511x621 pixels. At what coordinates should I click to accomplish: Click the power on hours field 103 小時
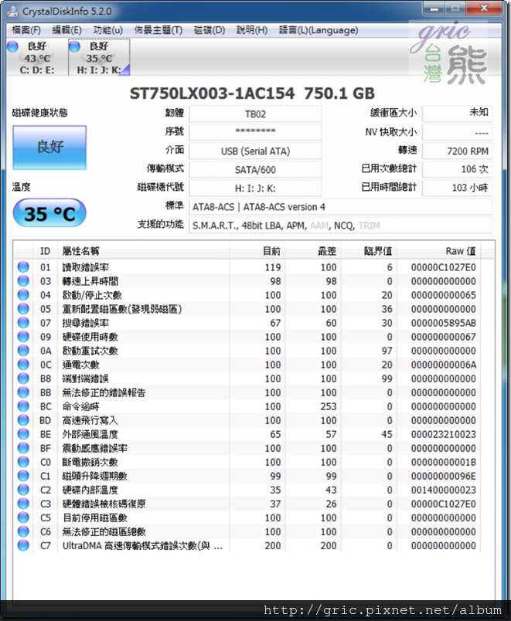tap(457, 188)
